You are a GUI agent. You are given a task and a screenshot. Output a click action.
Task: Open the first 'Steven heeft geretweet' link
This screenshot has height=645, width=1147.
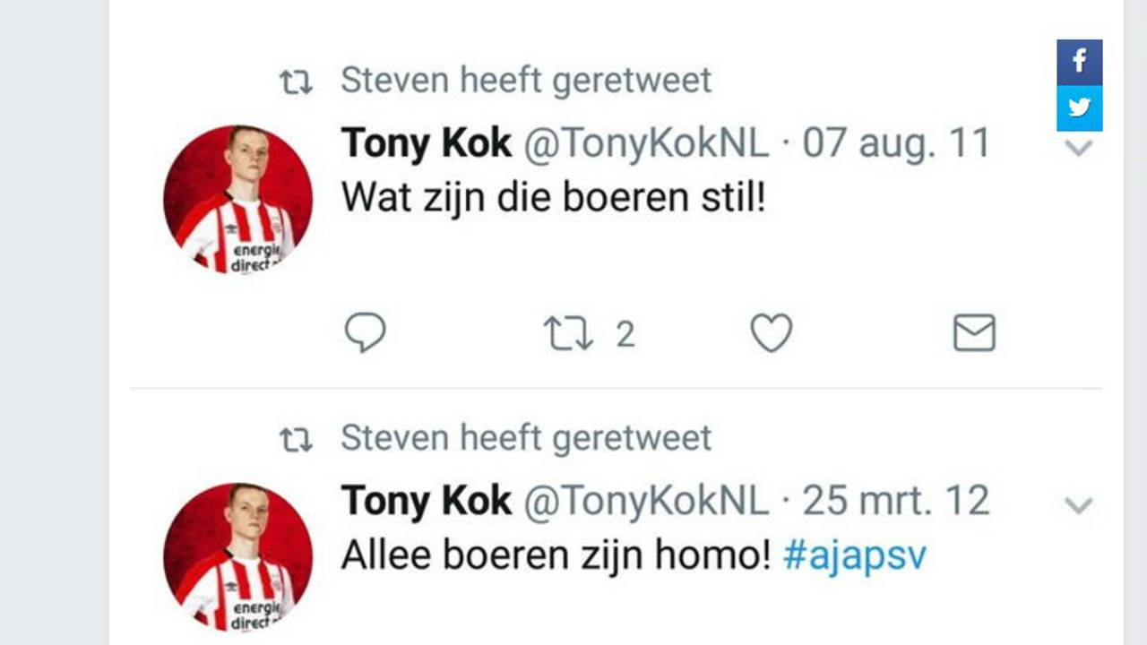click(526, 81)
